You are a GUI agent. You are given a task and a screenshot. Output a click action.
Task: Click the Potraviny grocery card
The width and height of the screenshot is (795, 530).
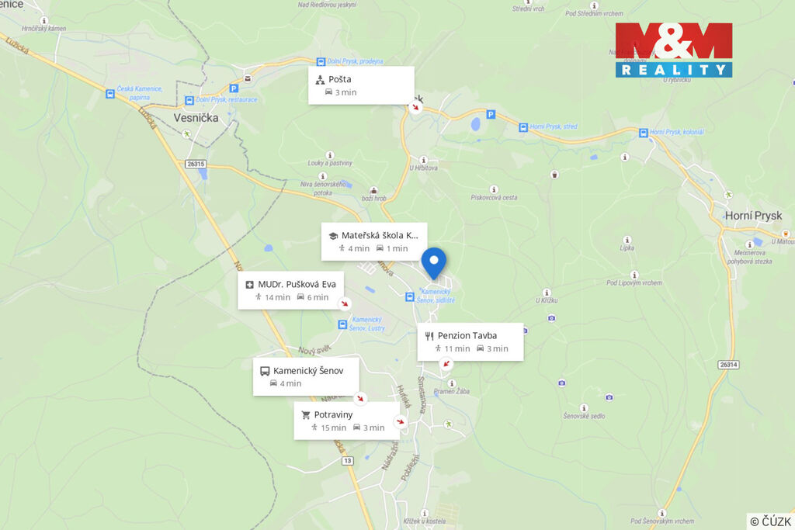[x=347, y=421]
